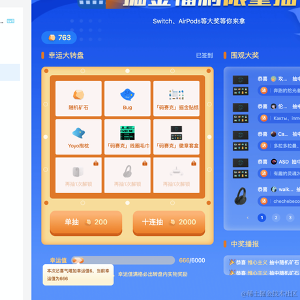This screenshot has height=300, width=300.
Task: Click 沾 badge next to 奔跑的拾光者
Action: [263, 90]
